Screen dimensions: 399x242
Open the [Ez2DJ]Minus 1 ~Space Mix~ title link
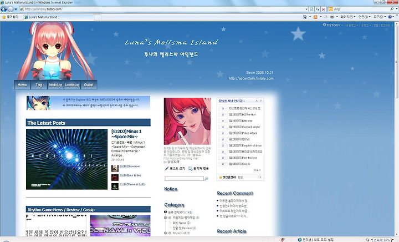click(x=126, y=134)
